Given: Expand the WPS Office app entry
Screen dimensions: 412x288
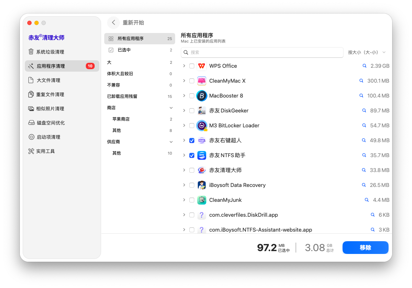Looking at the screenshot, I should [184, 66].
